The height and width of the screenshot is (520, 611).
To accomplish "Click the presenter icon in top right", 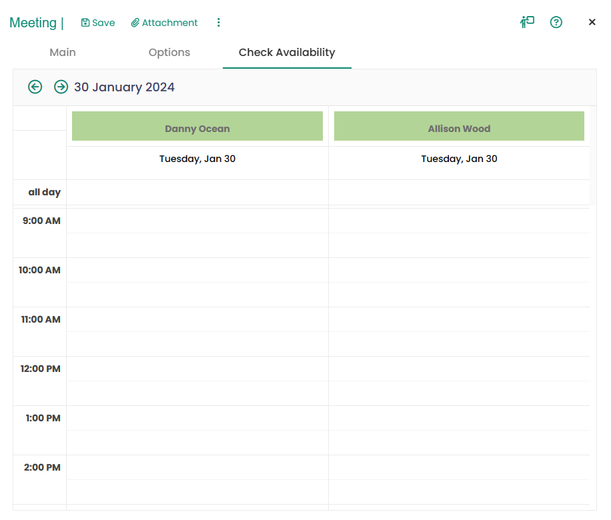I will coord(527,22).
